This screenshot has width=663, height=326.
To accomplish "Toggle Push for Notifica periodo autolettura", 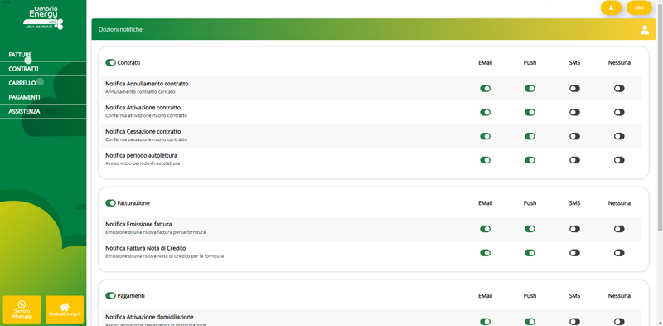I will pos(530,160).
